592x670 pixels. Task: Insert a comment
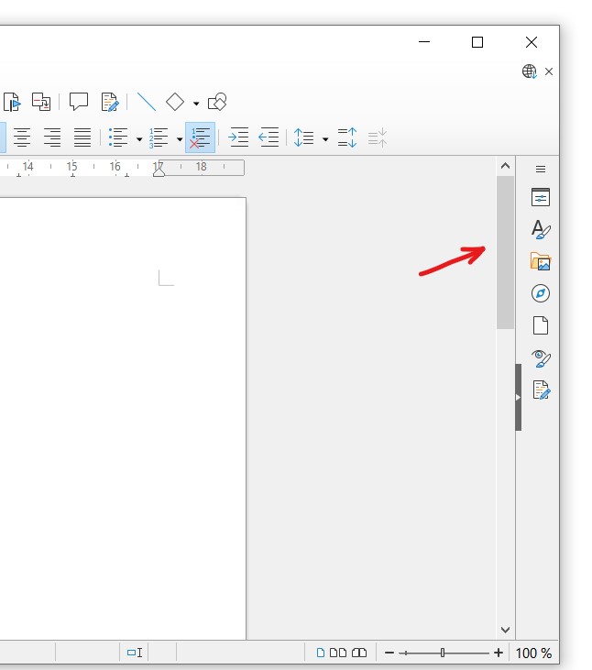coord(79,102)
